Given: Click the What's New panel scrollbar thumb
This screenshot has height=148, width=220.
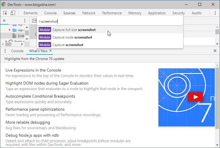Looking at the screenshot, I should pyautogui.click(x=217, y=98).
